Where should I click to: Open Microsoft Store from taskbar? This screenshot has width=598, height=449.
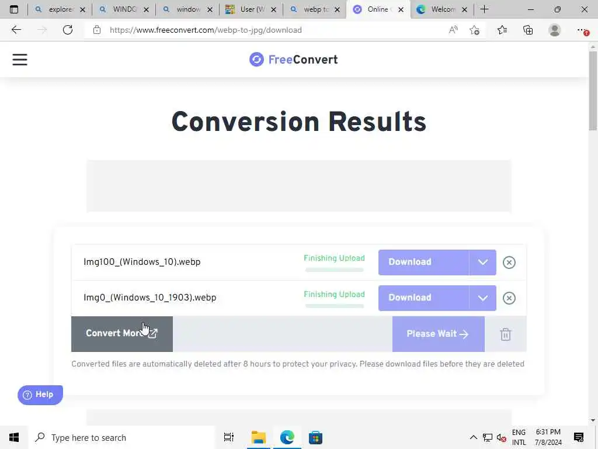coord(315,437)
